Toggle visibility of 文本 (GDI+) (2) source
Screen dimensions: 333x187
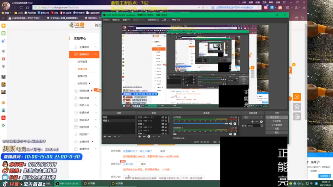[x=163, y=117]
